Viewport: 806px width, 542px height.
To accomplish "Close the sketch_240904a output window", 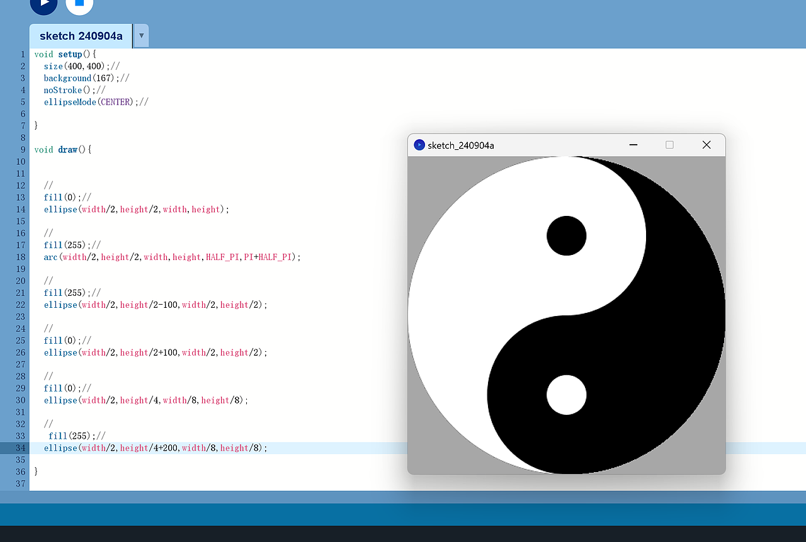I will [707, 145].
